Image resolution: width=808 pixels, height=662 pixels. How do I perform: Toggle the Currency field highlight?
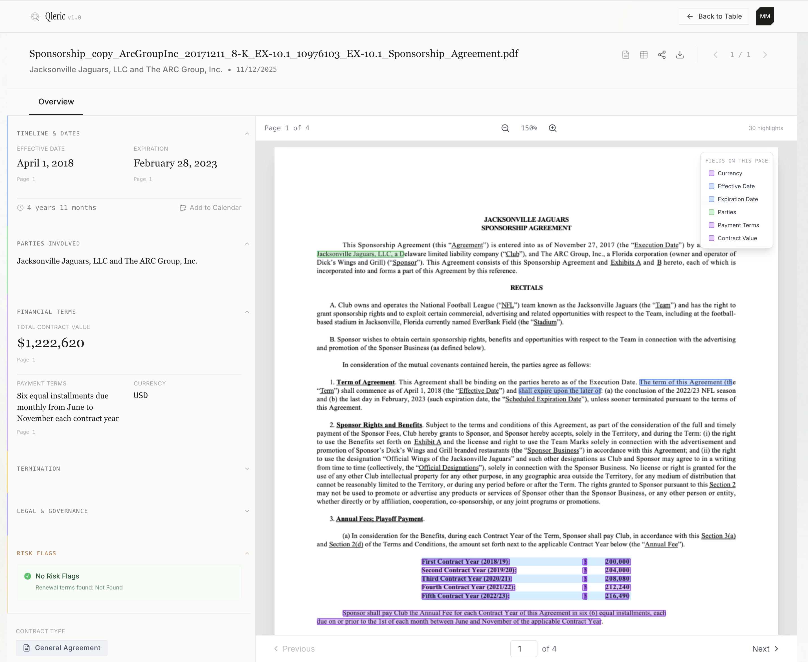pos(712,173)
